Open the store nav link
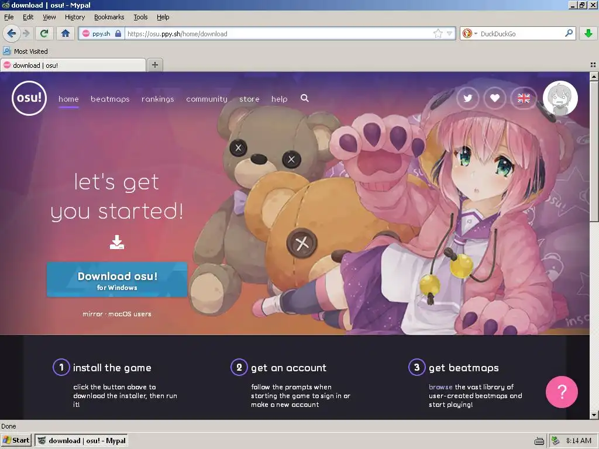 [x=249, y=99]
